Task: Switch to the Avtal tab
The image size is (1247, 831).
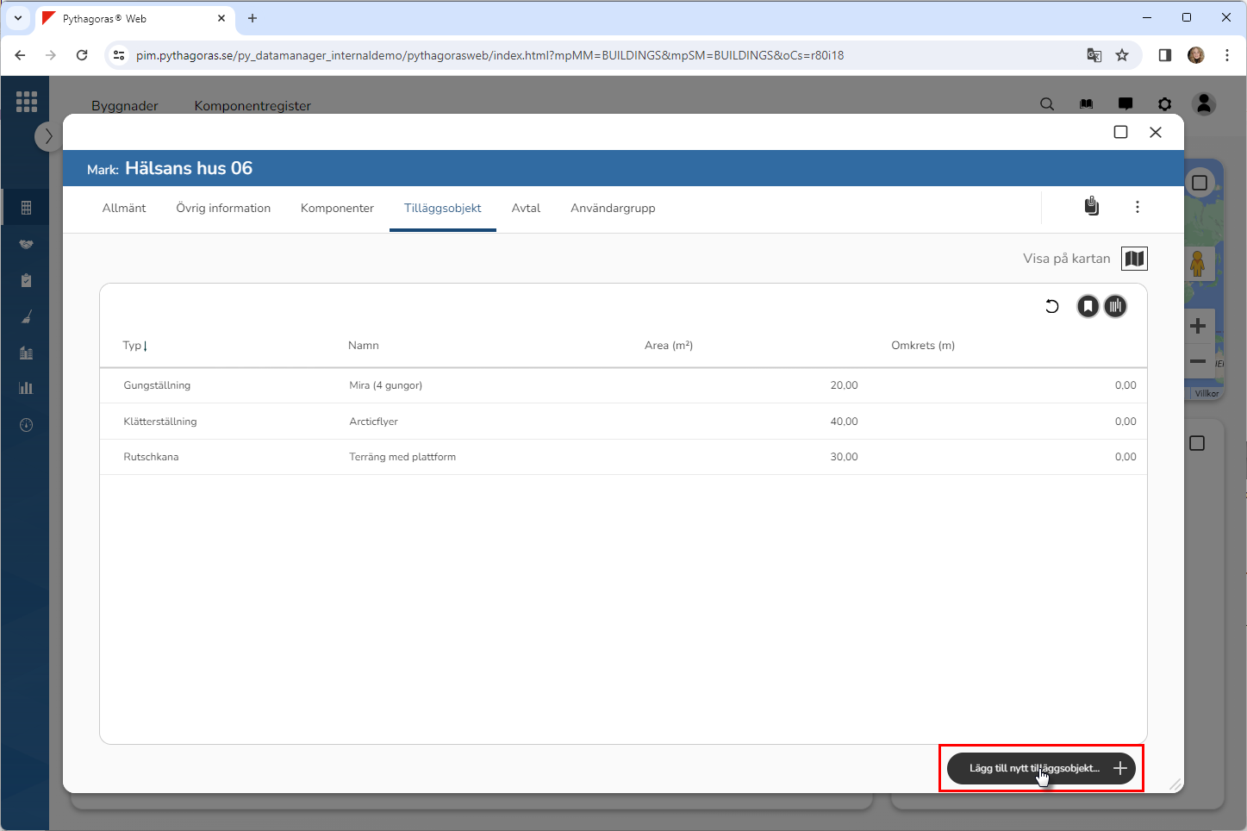Action: 526,209
